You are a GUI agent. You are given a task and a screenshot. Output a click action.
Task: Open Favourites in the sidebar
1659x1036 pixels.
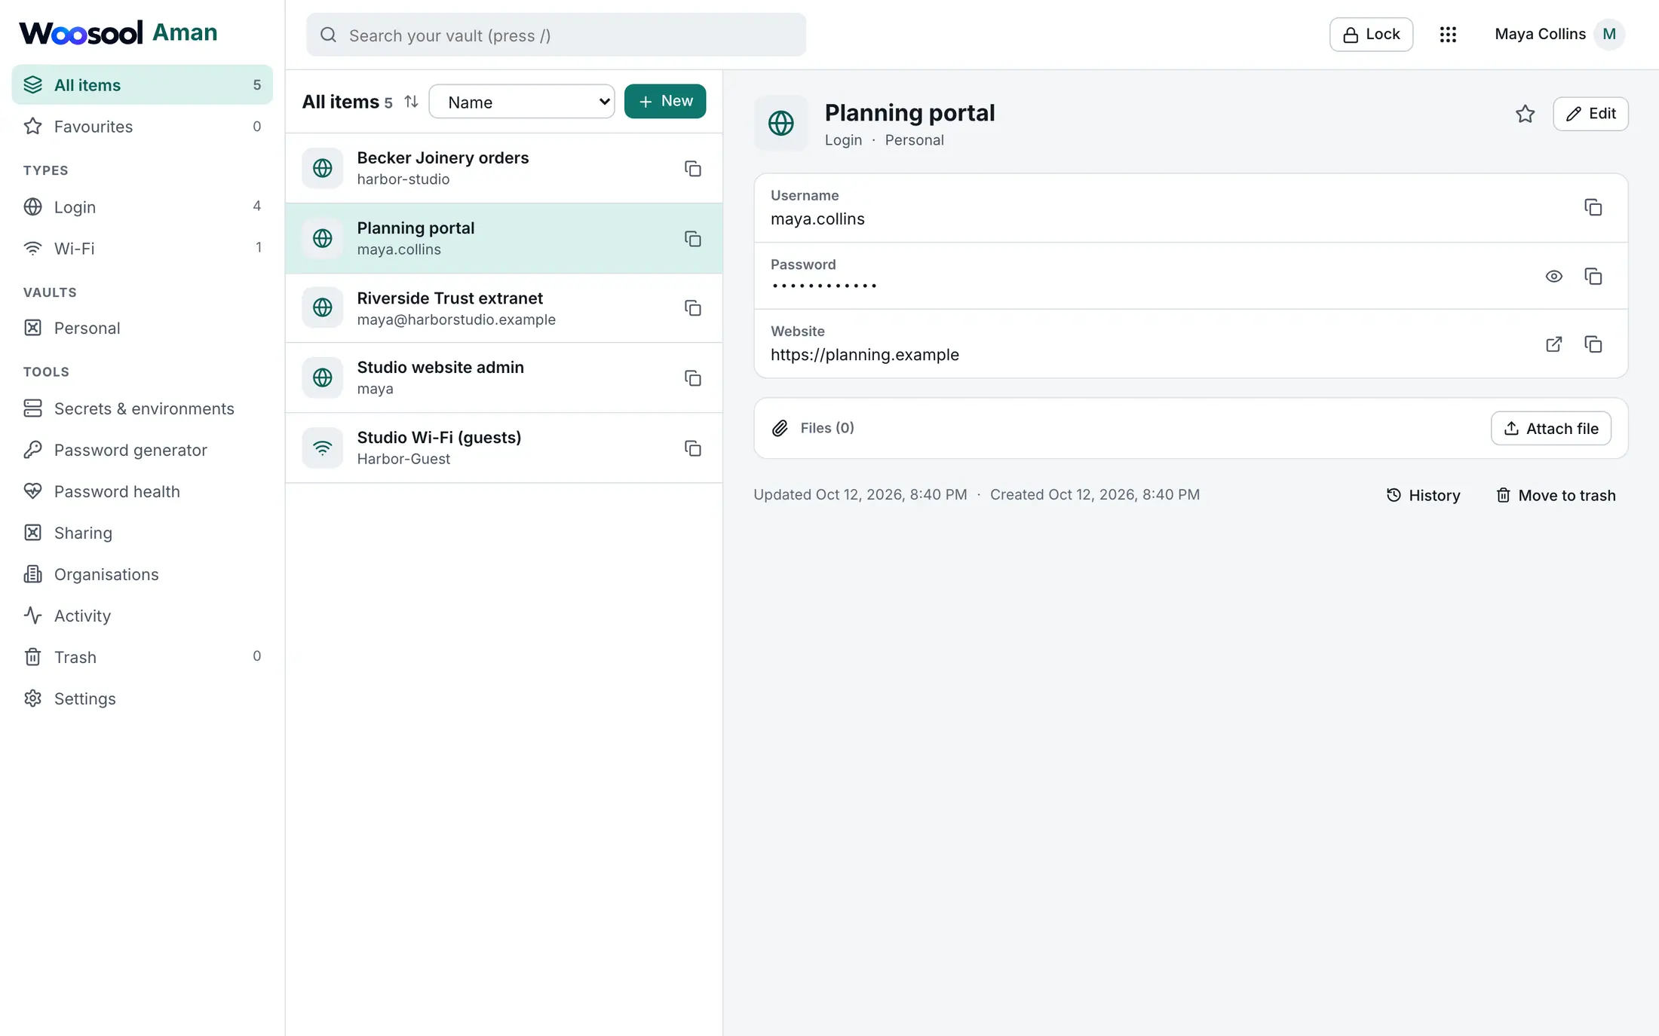(143, 126)
